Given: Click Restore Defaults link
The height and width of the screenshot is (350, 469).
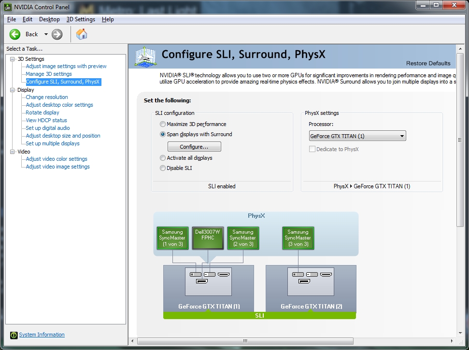Looking at the screenshot, I should [428, 63].
